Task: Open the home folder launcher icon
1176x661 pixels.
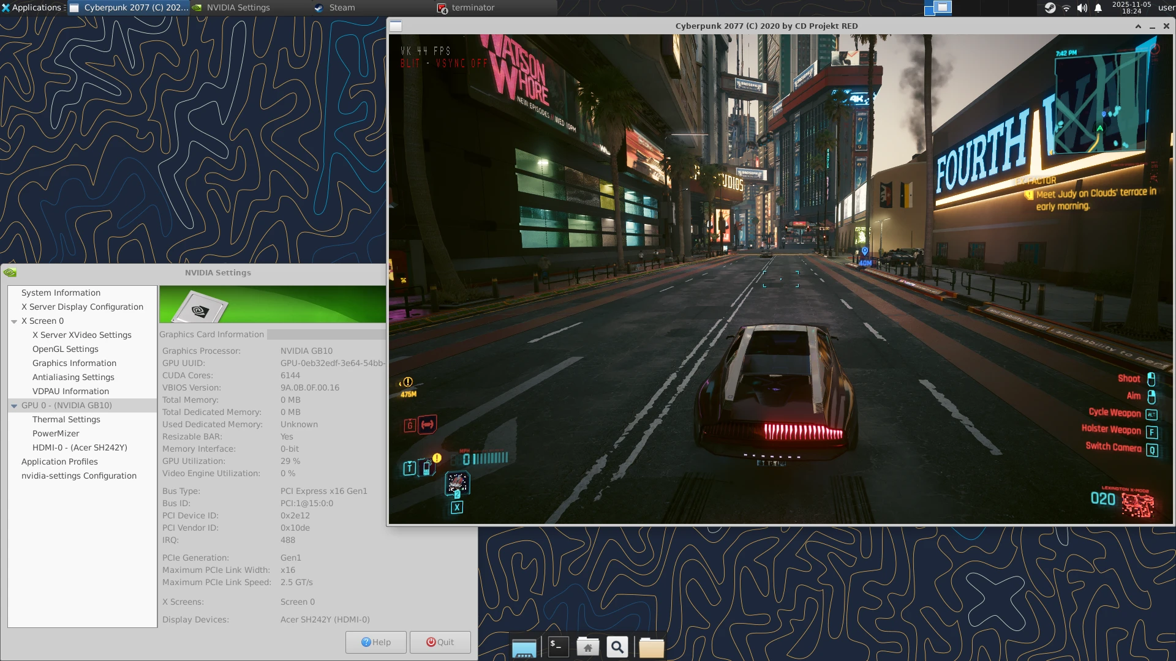Action: [x=588, y=646]
